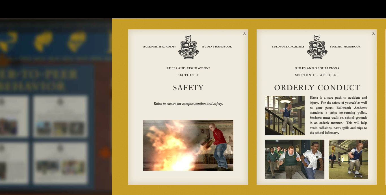Click the Bullworth crest on Orderly Conduct card
Viewport: 386px width, 195px height.
coord(317,47)
